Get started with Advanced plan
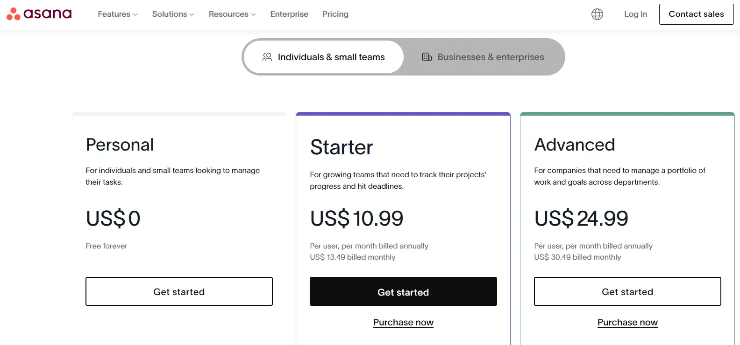Screen dimensions: 740x345 (x=627, y=291)
